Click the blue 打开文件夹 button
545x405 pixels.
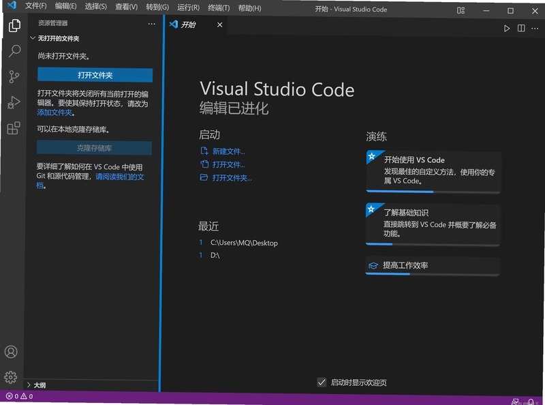95,75
